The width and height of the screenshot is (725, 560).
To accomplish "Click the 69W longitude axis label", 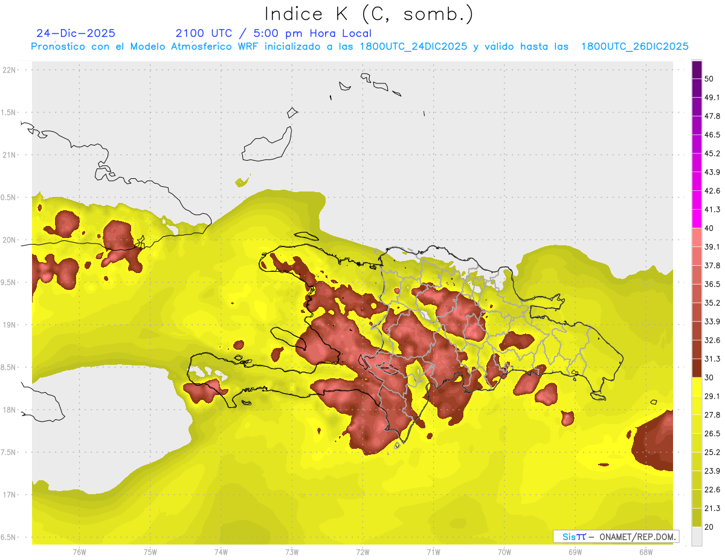I will pyautogui.click(x=575, y=552).
